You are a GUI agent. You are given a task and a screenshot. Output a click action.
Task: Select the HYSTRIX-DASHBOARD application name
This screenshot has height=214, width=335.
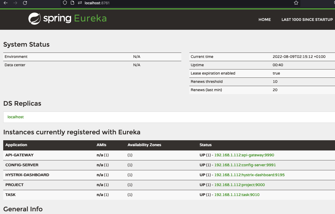coord(27,175)
